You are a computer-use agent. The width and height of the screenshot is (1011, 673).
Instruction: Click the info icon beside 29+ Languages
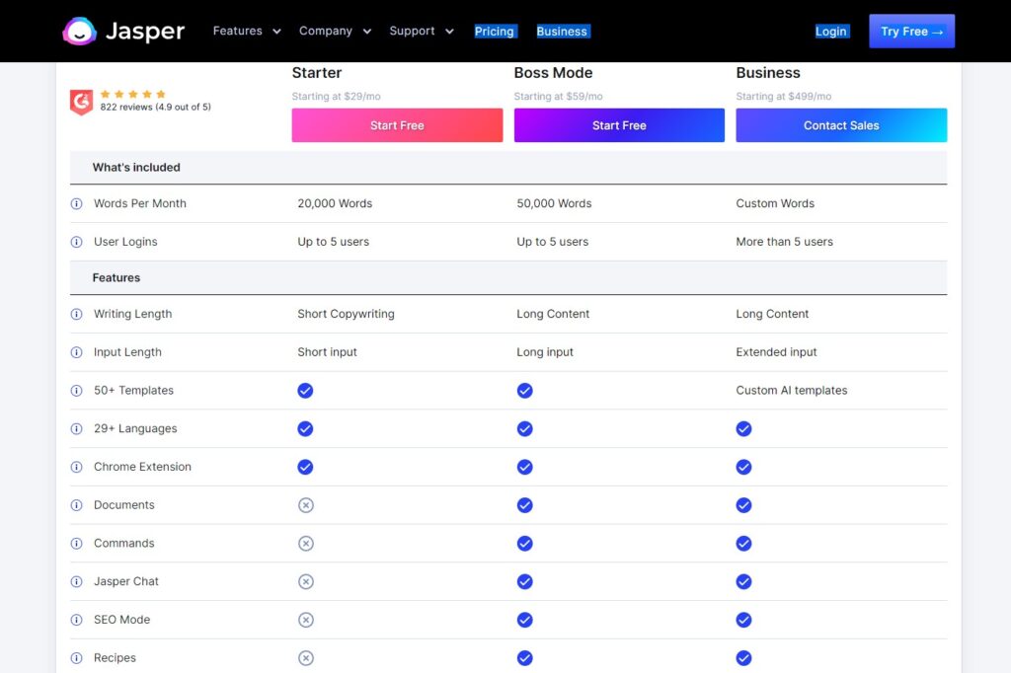[77, 428]
